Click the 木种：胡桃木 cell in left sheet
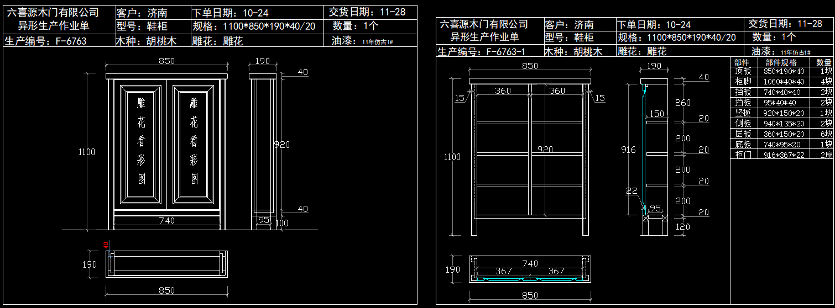 coord(146,41)
